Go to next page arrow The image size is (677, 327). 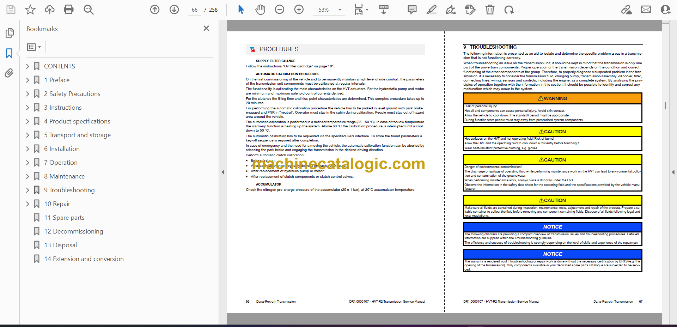tap(174, 10)
